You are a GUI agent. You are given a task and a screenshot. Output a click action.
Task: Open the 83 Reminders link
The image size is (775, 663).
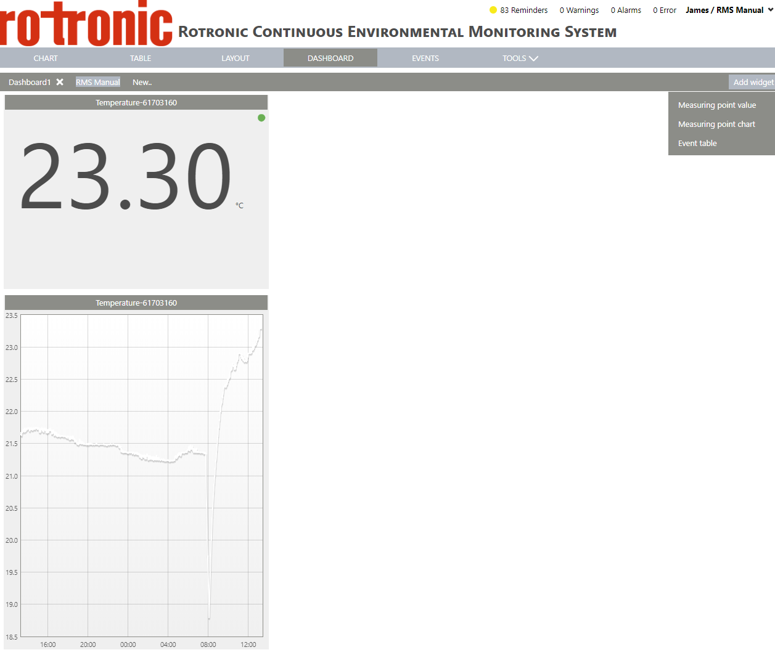[x=524, y=10]
